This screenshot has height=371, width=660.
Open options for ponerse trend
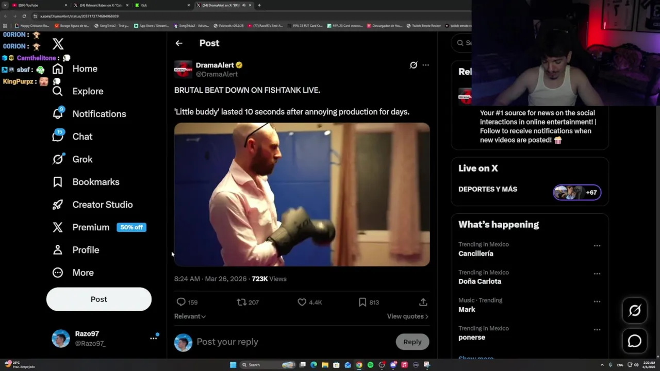click(597, 329)
